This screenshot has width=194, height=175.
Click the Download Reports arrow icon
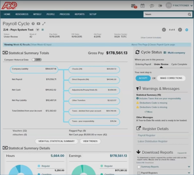click(x=138, y=152)
